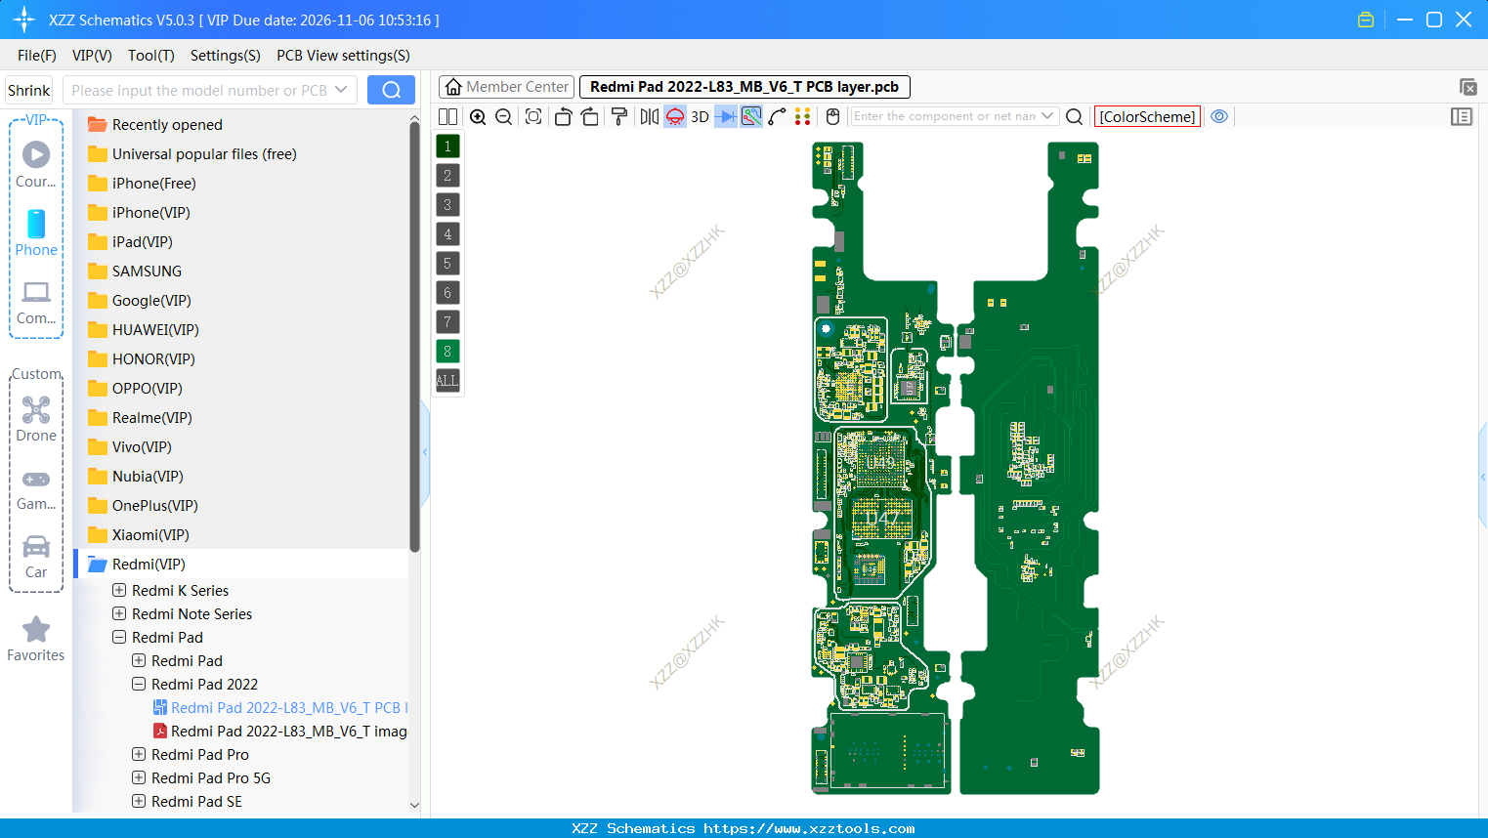Open the Member Center
Screen dimensions: 1488x838
coord(505,86)
